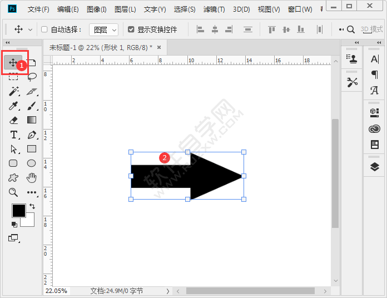Select the Path Selection arrow tool

14,149
